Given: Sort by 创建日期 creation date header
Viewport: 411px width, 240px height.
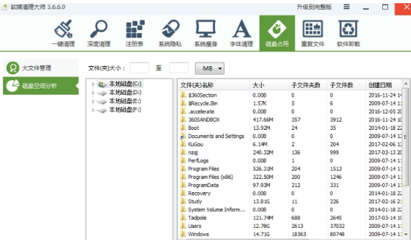Looking at the screenshot, I should pos(384,85).
